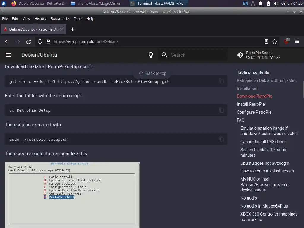Switch to MagicMirror file manager window

click(x=96, y=4)
